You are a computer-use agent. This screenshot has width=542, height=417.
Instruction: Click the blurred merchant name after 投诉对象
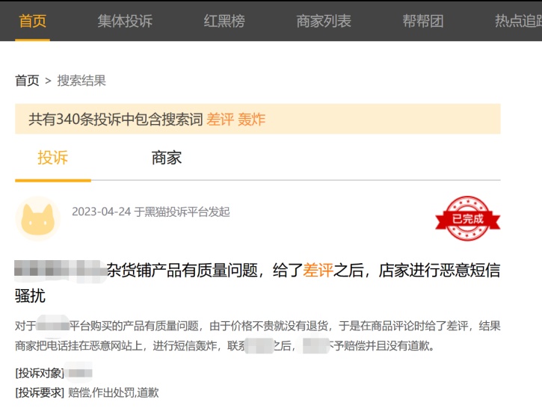[78, 372]
